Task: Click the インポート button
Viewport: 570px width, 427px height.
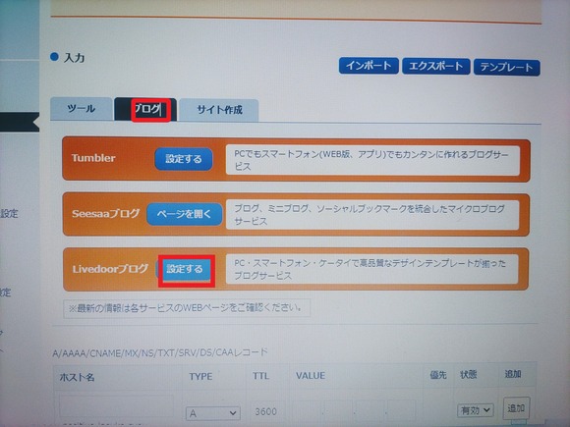Action: (369, 66)
